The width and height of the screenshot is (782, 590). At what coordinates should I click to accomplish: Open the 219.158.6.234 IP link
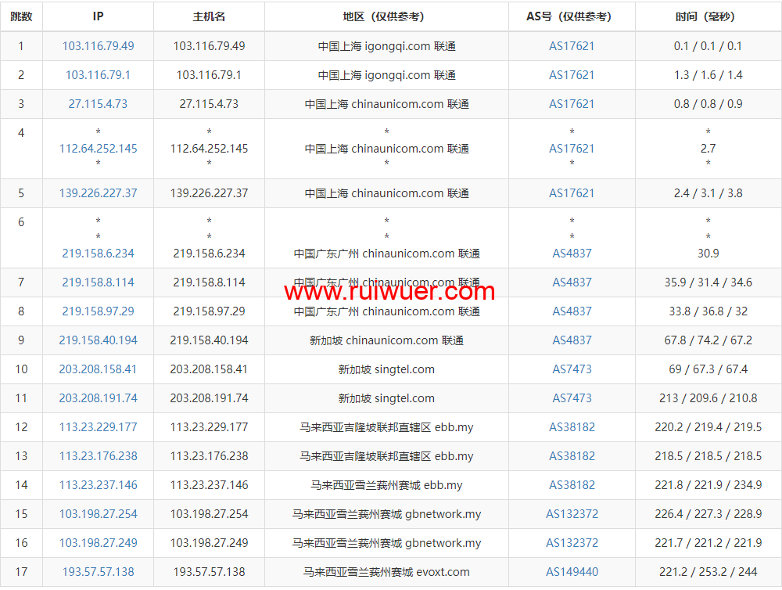coord(98,254)
